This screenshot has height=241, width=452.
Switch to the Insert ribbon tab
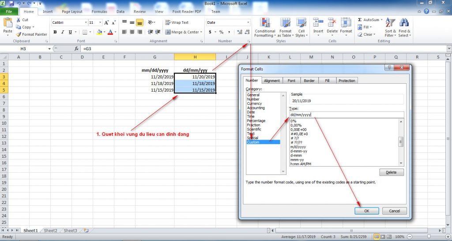pos(48,11)
